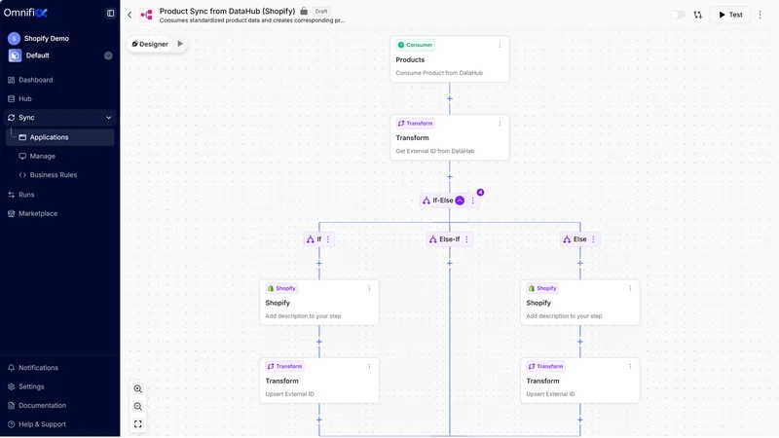Fit the canvas to screen
Viewport: 779px width, 438px height.
(x=138, y=424)
